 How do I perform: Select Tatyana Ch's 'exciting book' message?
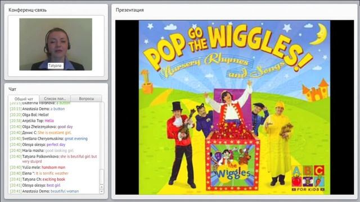pos(38,180)
